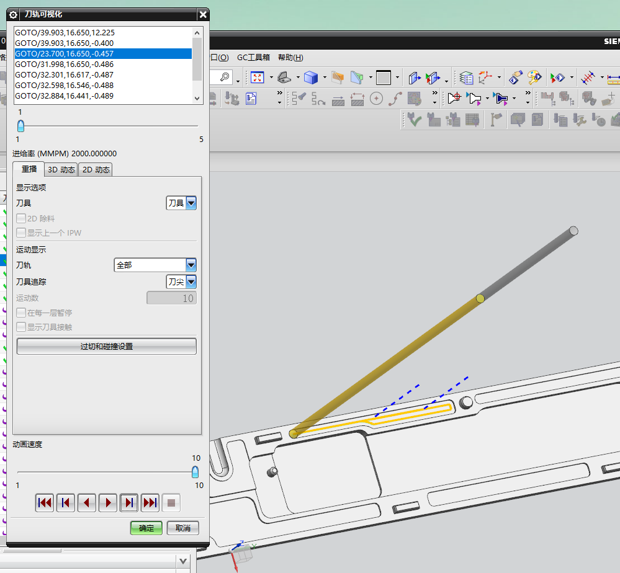Click the magnifier search icon in toolbar
Viewport: 620px width, 573px height.
pos(224,78)
